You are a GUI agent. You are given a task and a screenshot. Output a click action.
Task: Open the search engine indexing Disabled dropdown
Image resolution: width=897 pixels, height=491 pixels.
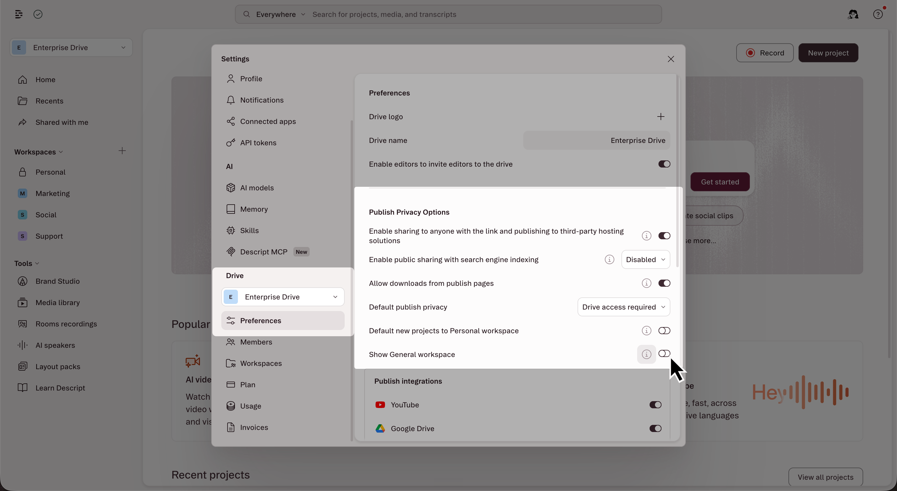tap(645, 260)
